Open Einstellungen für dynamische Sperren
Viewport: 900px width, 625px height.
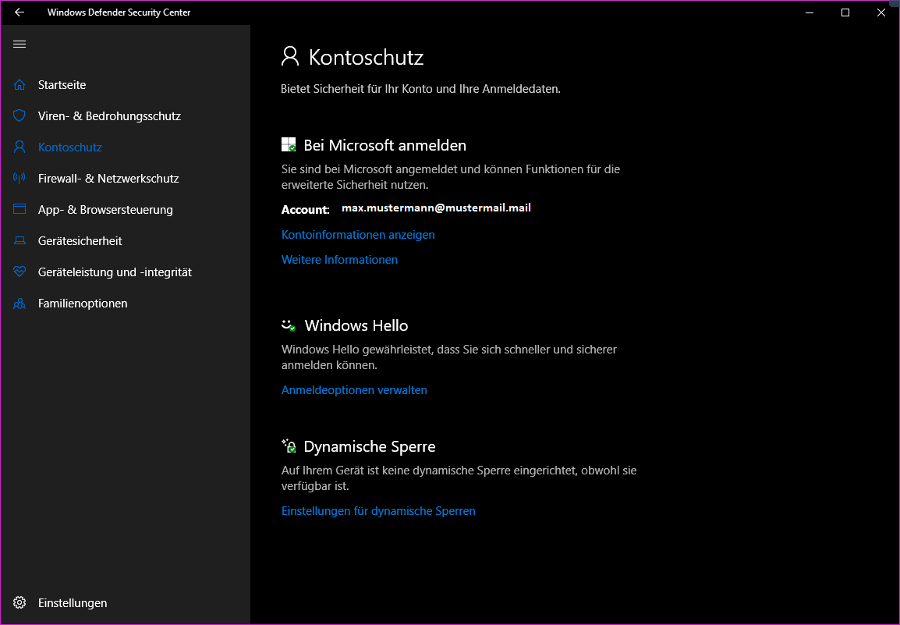(x=378, y=511)
